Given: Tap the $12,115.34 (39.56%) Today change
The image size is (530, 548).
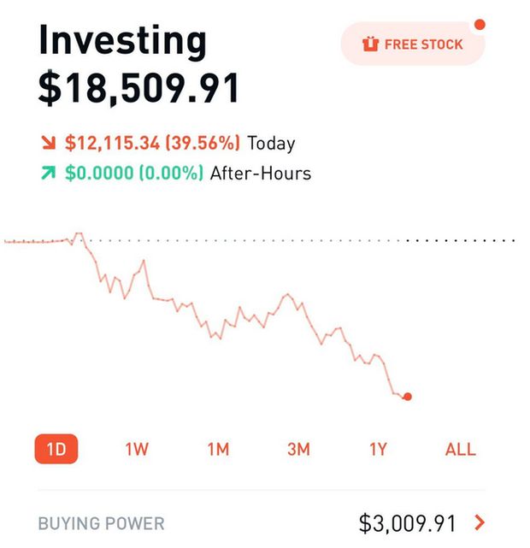Looking at the screenshot, I should [x=153, y=143].
